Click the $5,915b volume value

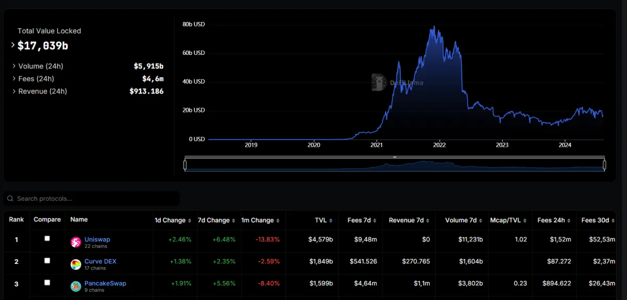(148, 66)
